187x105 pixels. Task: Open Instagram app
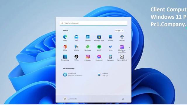[88, 58]
